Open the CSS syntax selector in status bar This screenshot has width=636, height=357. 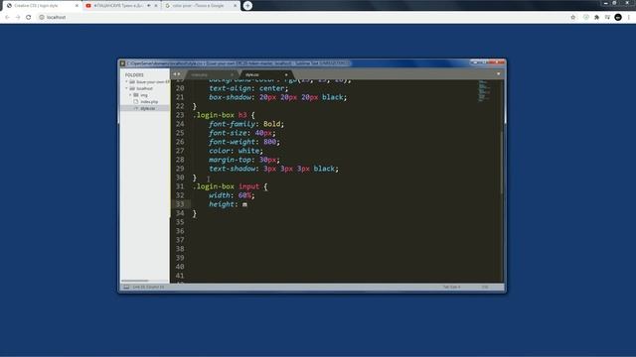point(485,287)
